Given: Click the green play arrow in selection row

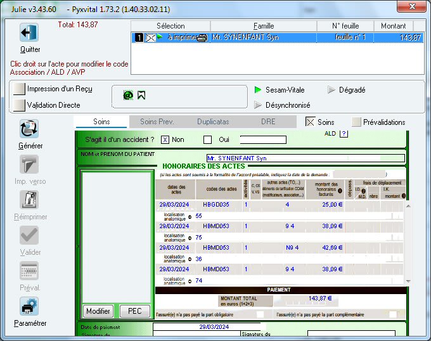Looking at the screenshot, I should point(160,37).
